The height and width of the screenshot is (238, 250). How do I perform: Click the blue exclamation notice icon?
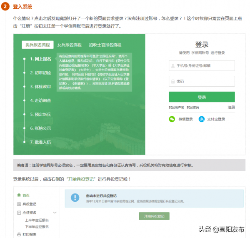tap(75, 198)
